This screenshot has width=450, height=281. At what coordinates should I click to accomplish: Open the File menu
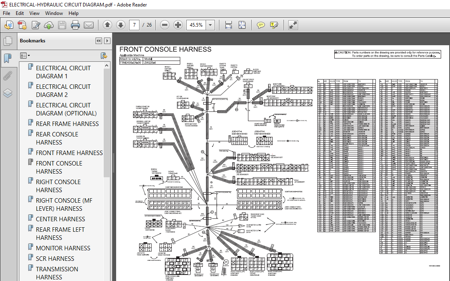pos(6,13)
